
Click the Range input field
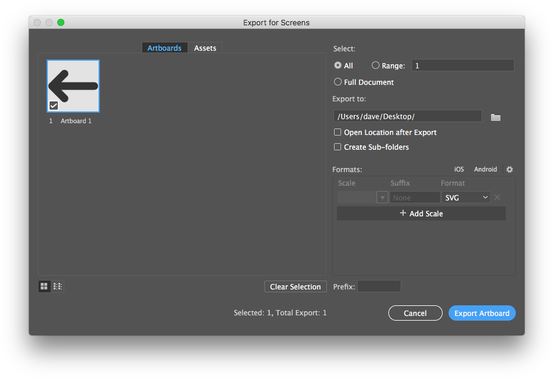(463, 65)
